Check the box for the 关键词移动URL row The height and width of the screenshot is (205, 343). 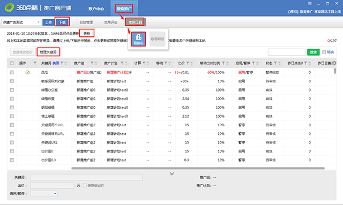tap(12, 134)
